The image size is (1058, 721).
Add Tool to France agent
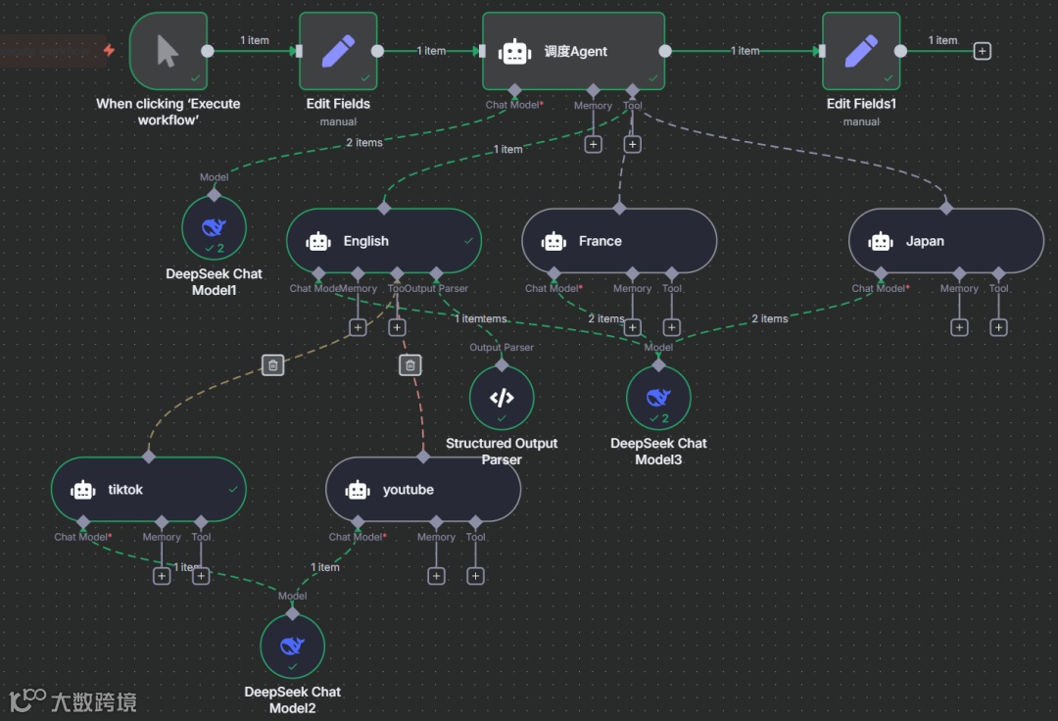coord(671,327)
